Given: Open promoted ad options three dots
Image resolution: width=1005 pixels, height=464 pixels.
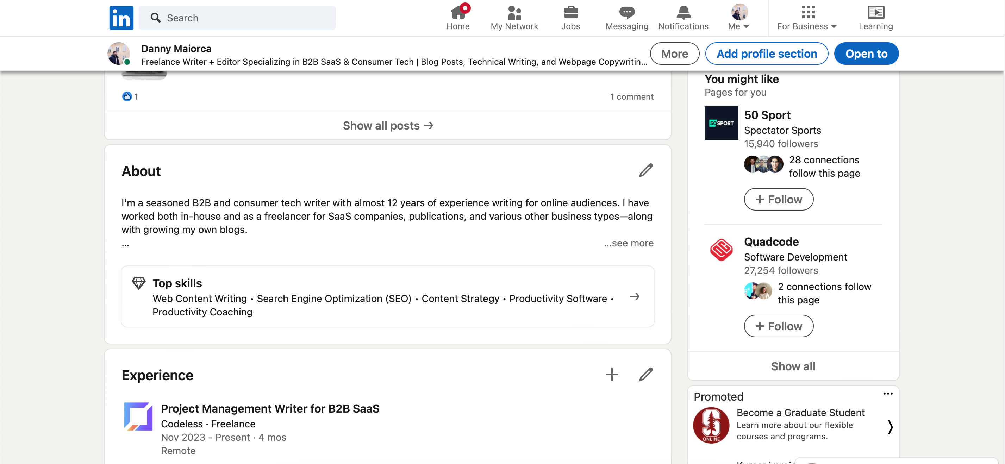Looking at the screenshot, I should [888, 394].
